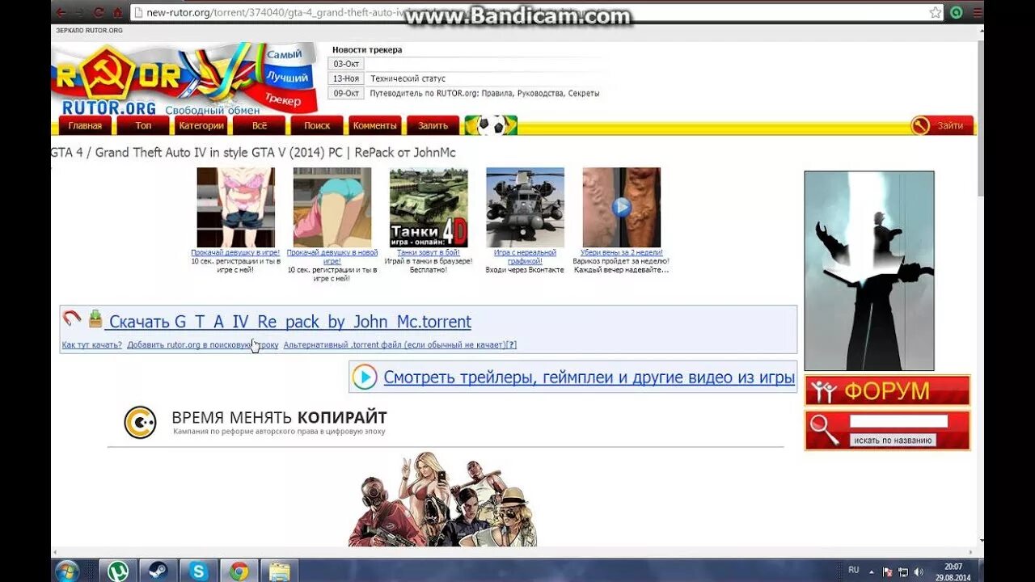The width and height of the screenshot is (1035, 582).
Task: Open the Главная navigation tab
Action: pos(85,125)
